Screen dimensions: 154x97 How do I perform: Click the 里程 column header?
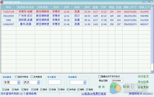[95, 7]
